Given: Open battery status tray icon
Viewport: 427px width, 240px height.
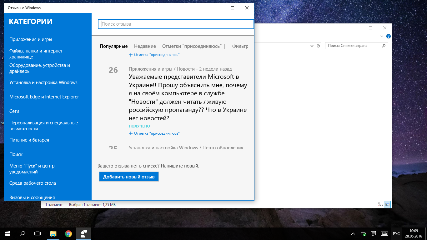Looking at the screenshot, I should click(x=363, y=234).
